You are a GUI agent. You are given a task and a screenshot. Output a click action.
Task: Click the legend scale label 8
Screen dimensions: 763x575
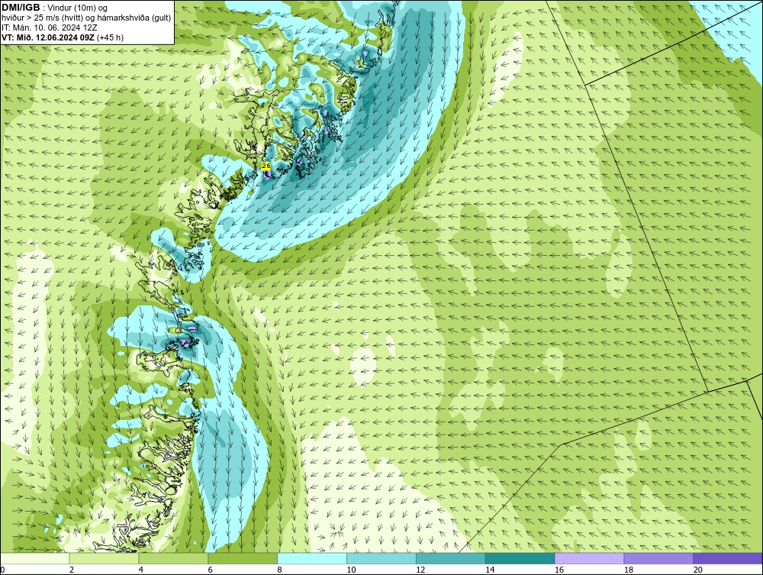(279, 570)
